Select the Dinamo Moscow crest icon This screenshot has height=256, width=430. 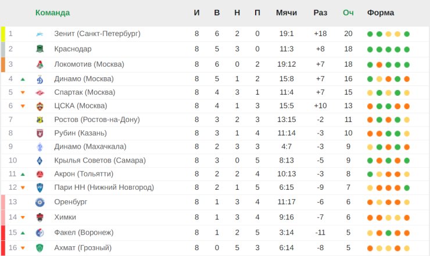(40, 79)
